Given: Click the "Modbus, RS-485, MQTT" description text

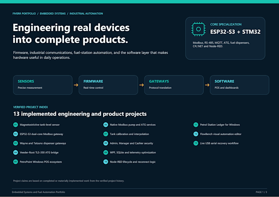Looking at the screenshot, I should pyautogui.click(x=221, y=44).
